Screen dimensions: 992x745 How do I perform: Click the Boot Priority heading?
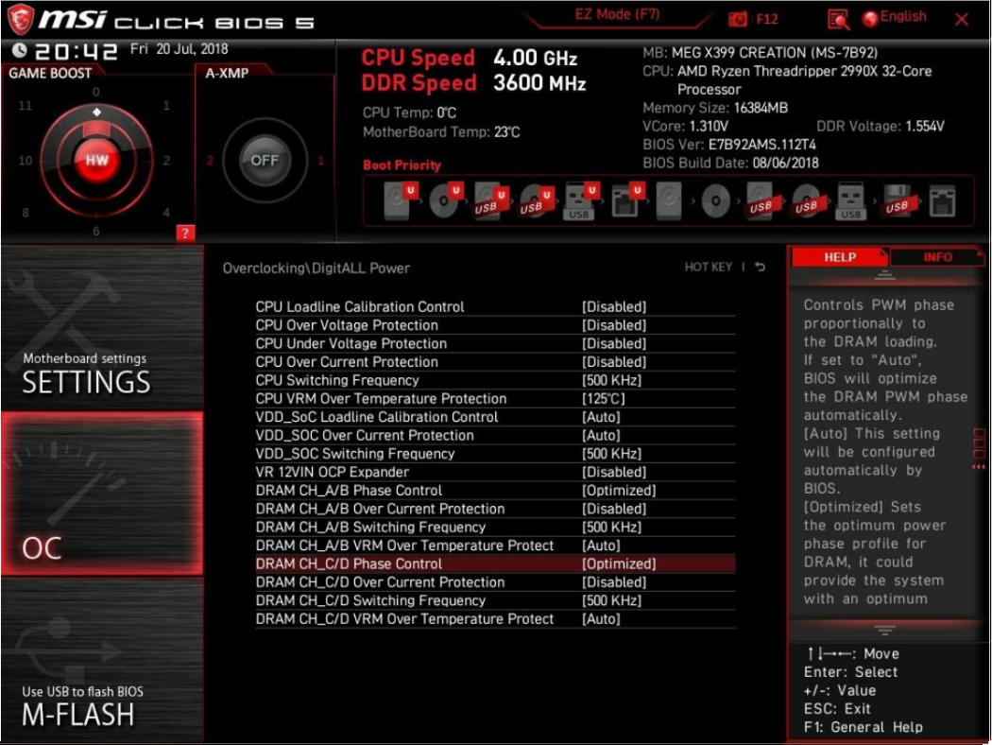click(x=402, y=165)
